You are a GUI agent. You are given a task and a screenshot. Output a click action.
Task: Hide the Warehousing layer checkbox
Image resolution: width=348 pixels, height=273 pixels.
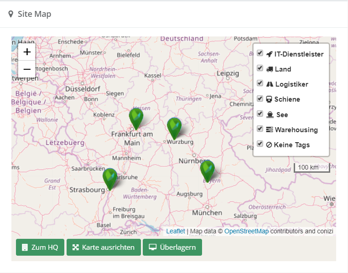[260, 129]
